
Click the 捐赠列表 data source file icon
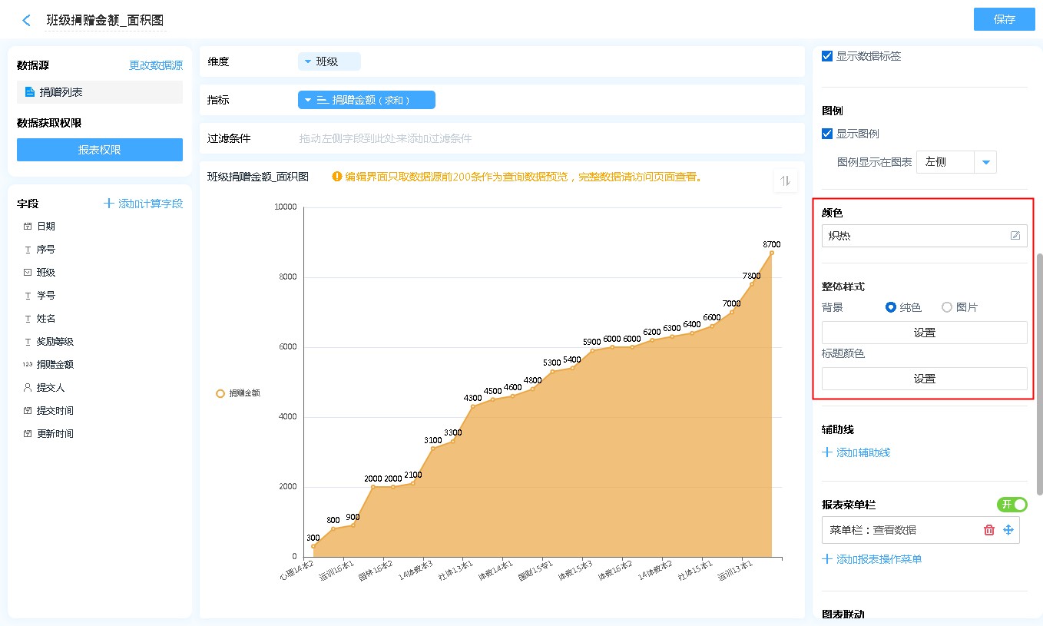tap(30, 92)
